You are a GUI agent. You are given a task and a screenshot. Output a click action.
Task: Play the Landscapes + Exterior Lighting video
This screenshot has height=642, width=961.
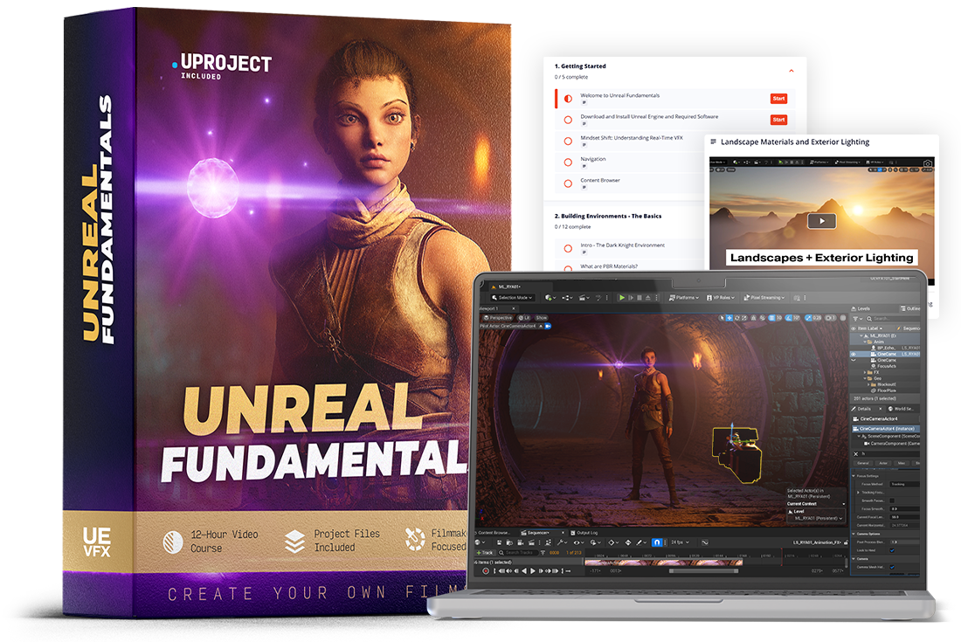821,220
